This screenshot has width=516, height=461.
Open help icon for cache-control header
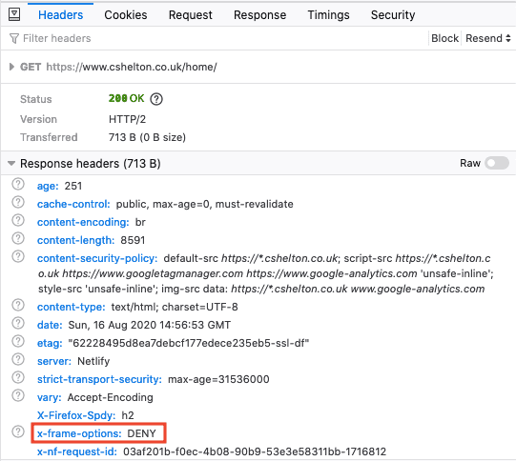tap(18, 202)
